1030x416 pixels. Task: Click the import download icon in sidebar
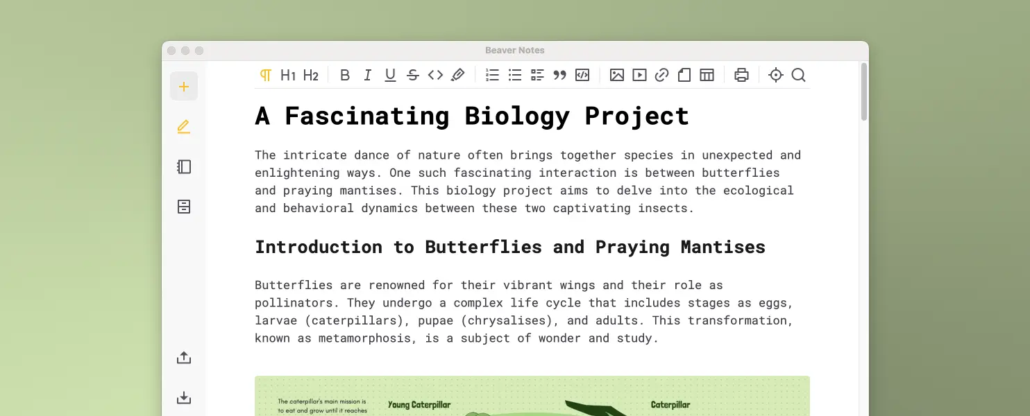184,398
